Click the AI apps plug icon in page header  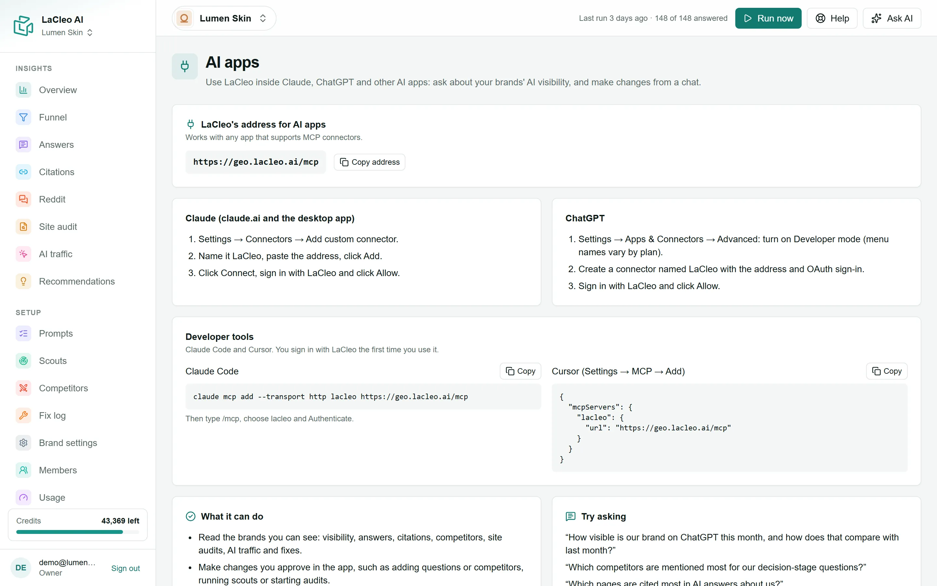(x=185, y=66)
